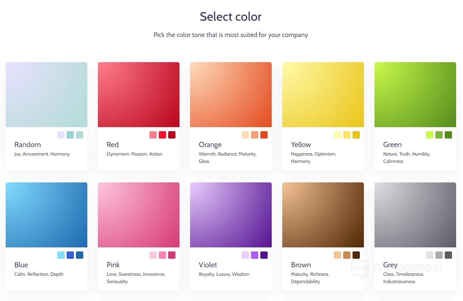Select the Yellow gradient image

pyautogui.click(x=323, y=95)
